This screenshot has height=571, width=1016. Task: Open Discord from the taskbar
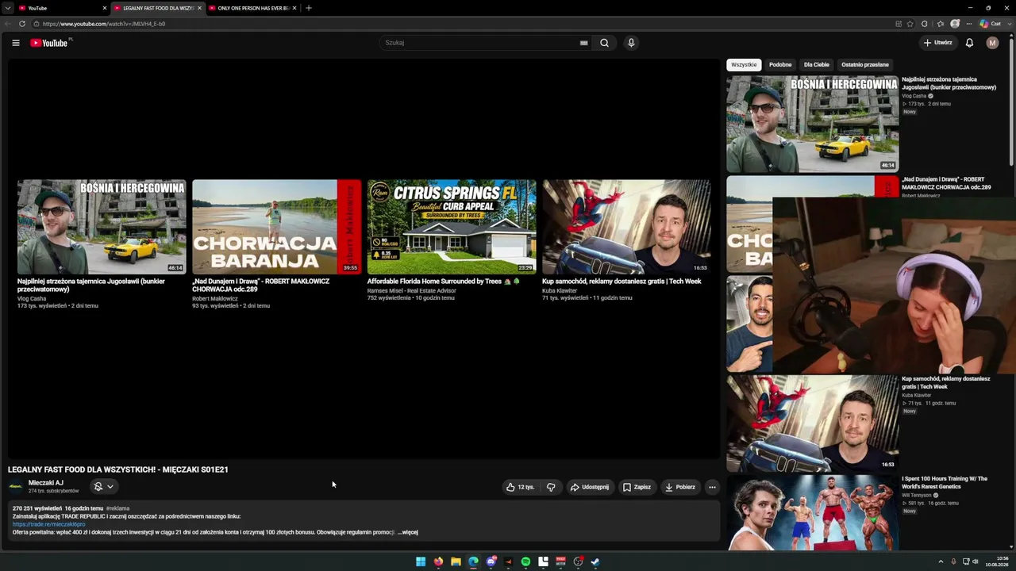pyautogui.click(x=491, y=561)
